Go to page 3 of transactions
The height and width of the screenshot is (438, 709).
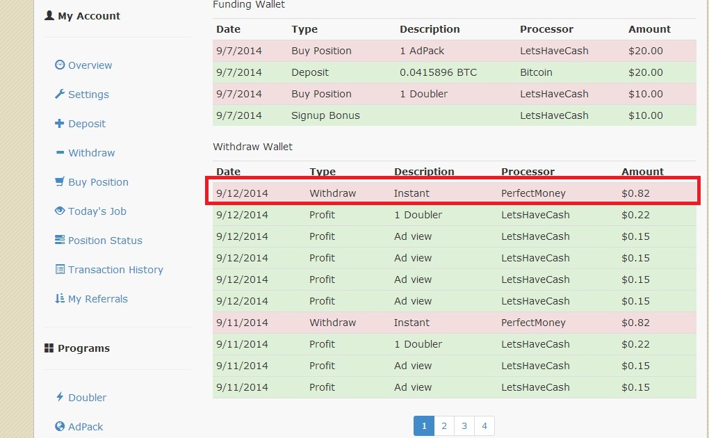(x=464, y=426)
